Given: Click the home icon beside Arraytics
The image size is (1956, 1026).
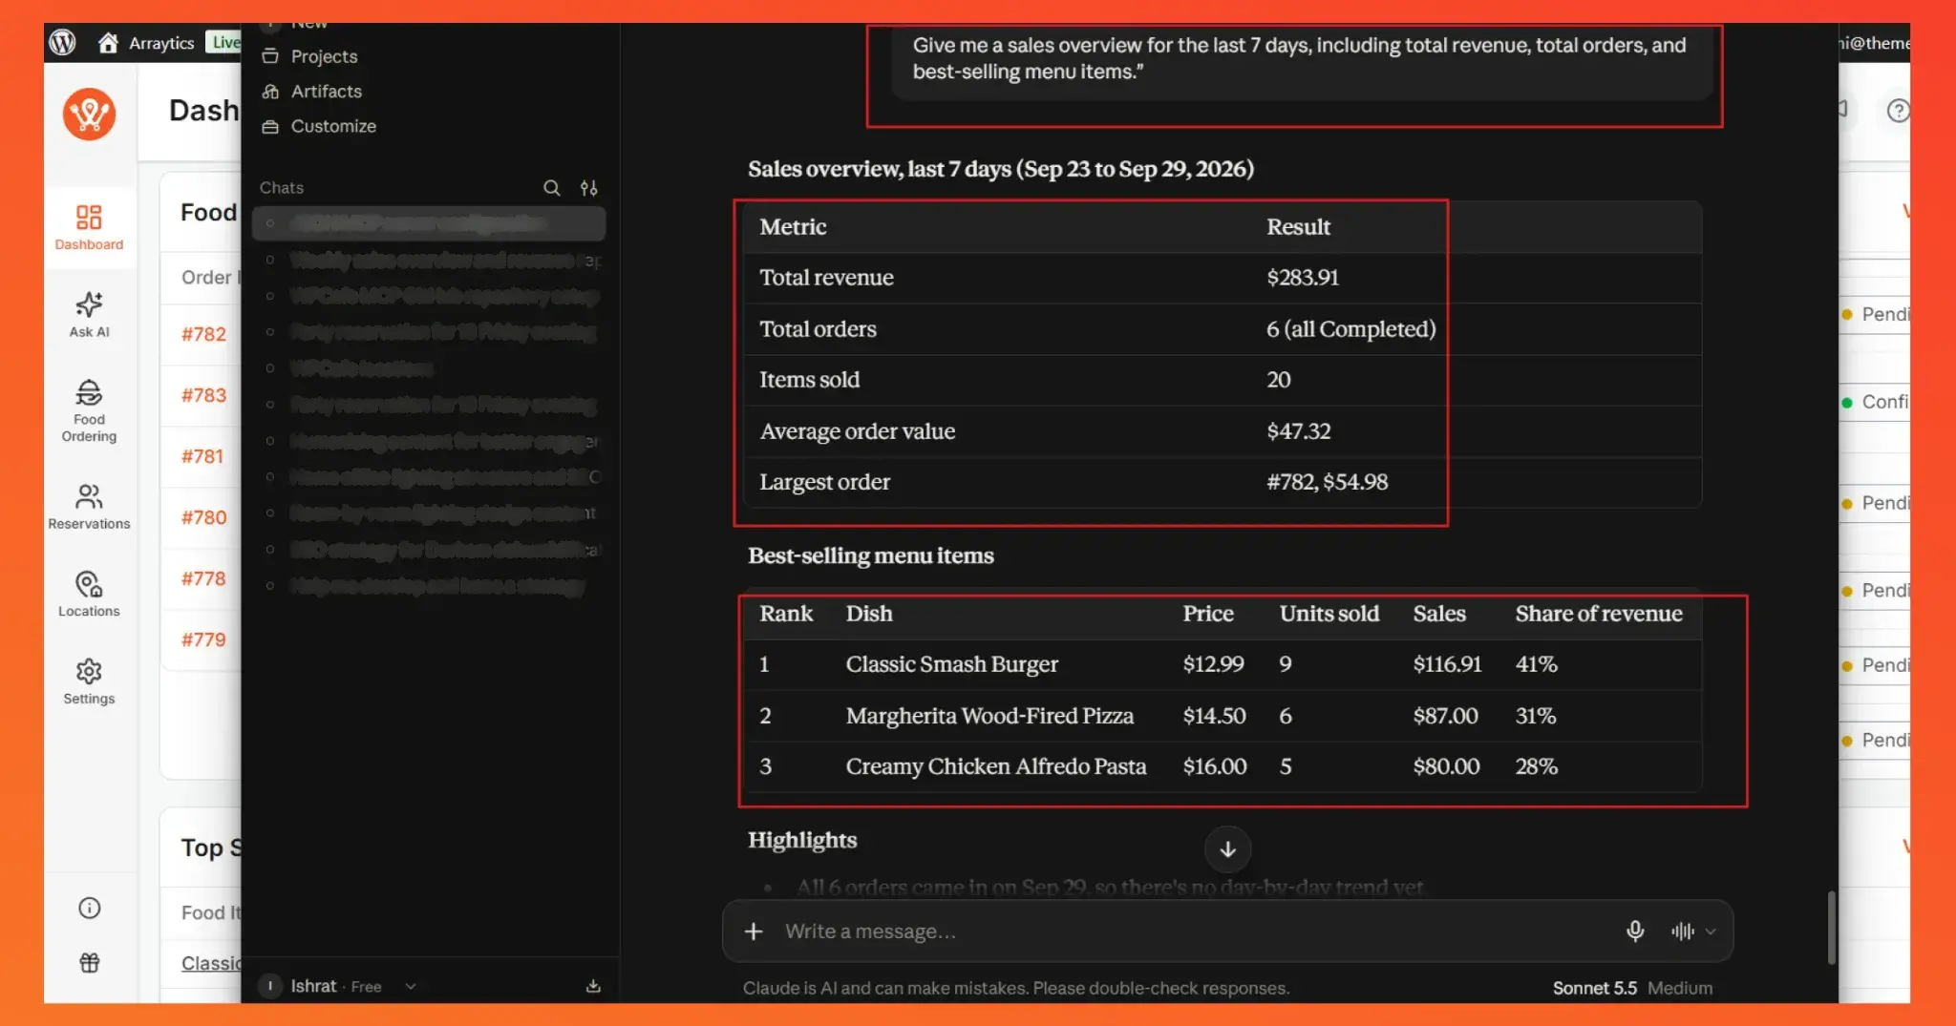Looking at the screenshot, I should [x=108, y=42].
